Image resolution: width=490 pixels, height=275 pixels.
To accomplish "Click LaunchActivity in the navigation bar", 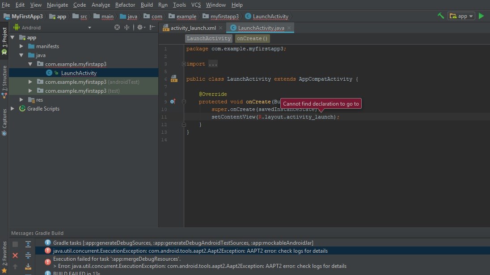I will tap(267, 16).
